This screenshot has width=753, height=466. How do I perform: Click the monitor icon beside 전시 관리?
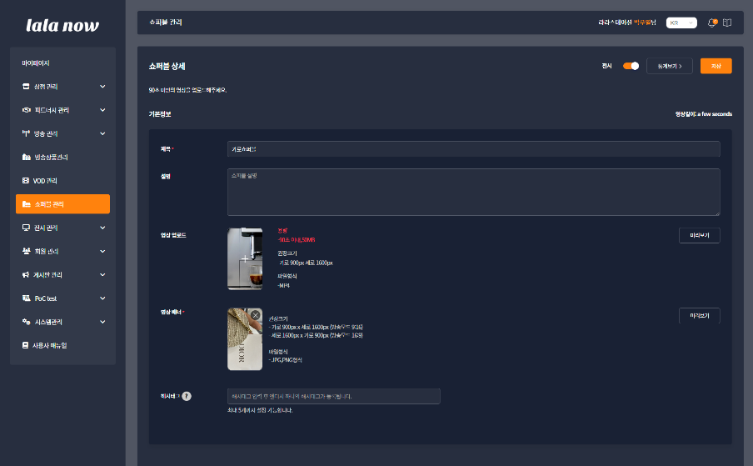26,228
